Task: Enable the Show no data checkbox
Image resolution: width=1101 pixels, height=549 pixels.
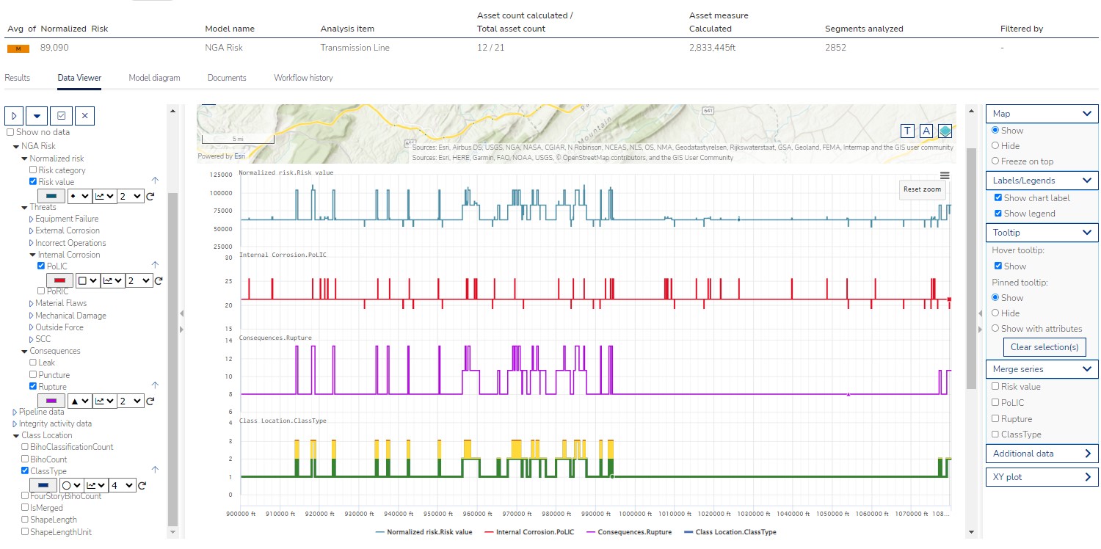Action: click(11, 132)
